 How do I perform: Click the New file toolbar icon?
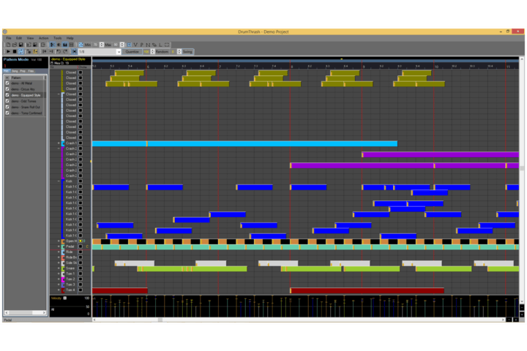8,44
